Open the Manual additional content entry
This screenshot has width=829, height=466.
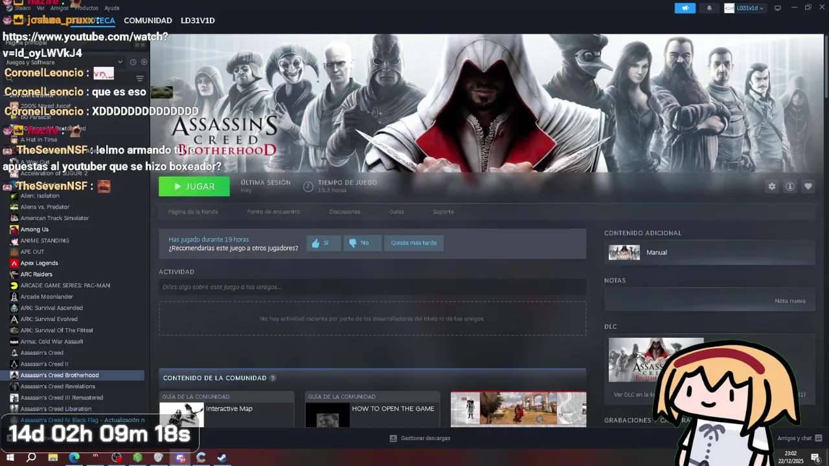coord(709,252)
